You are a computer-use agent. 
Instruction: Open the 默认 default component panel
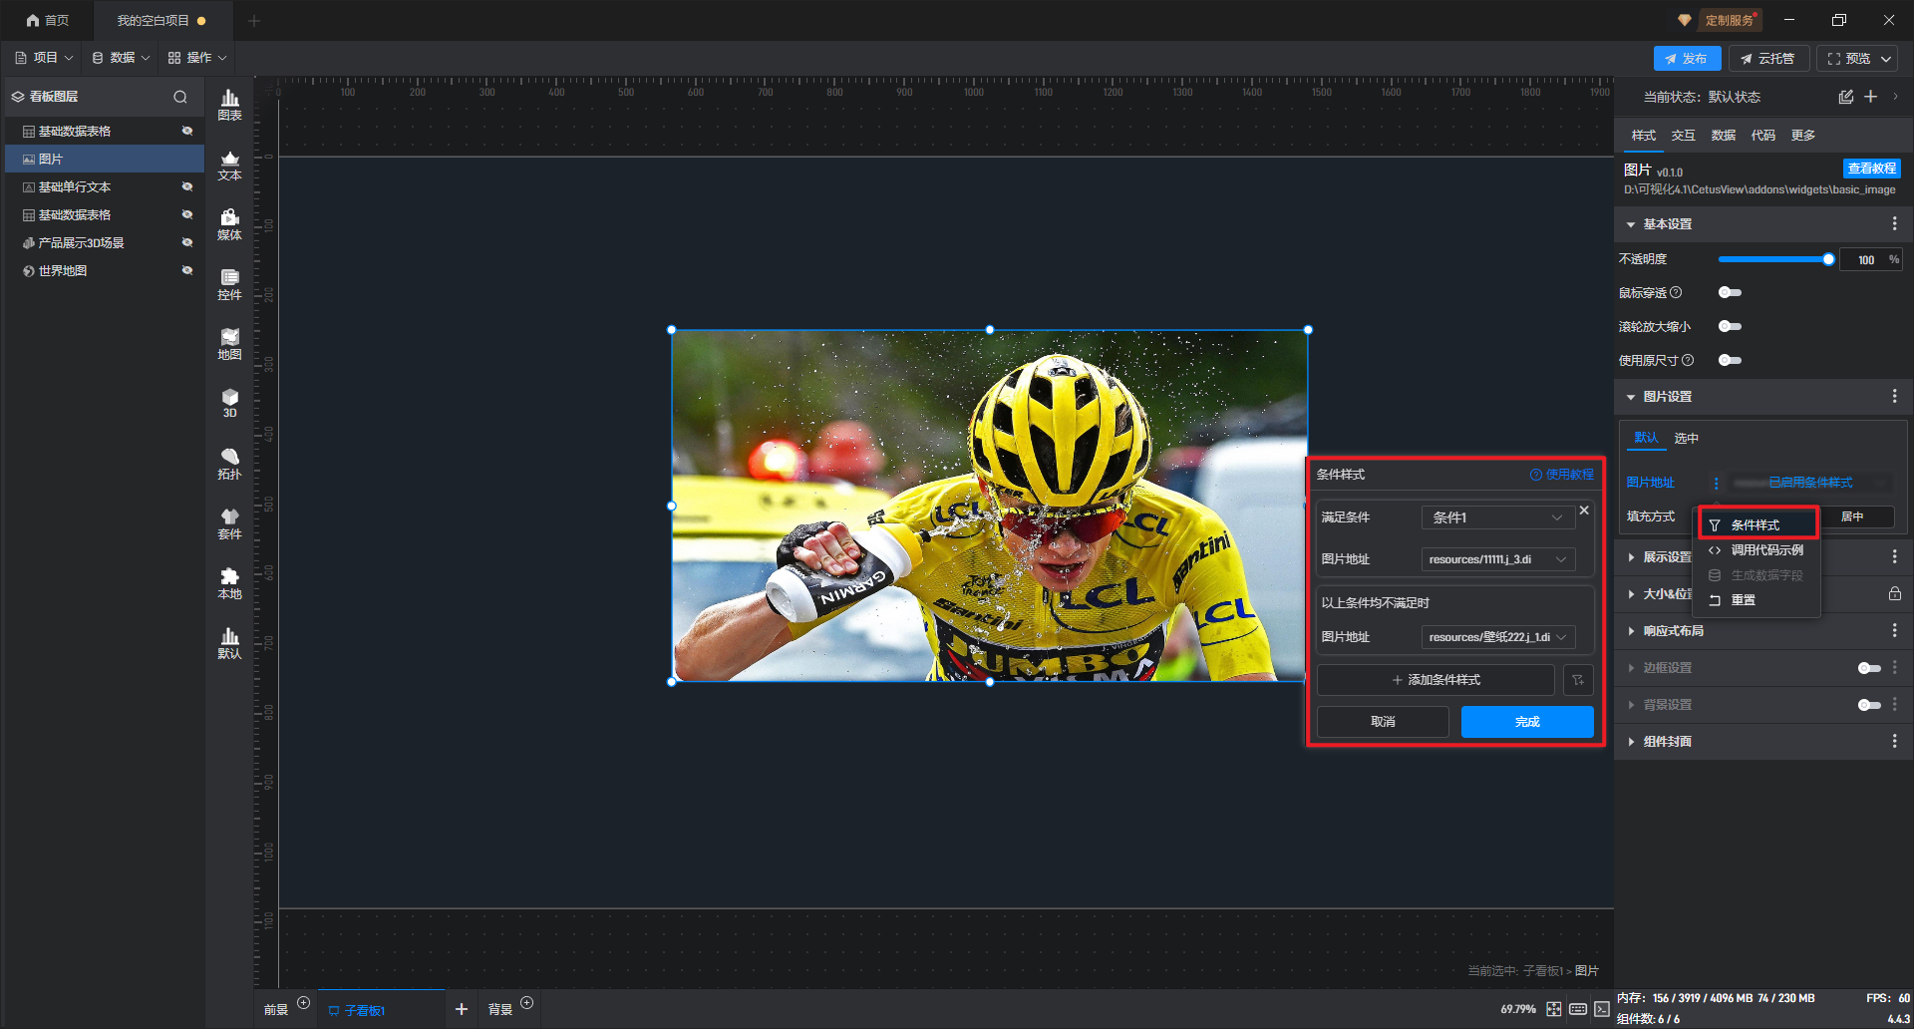coord(229,643)
